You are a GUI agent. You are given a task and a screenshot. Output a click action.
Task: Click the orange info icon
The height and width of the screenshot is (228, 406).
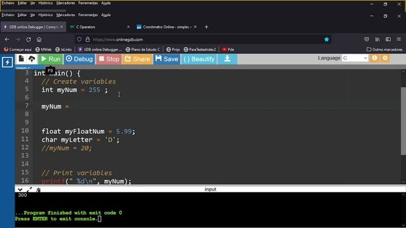[x=374, y=58]
